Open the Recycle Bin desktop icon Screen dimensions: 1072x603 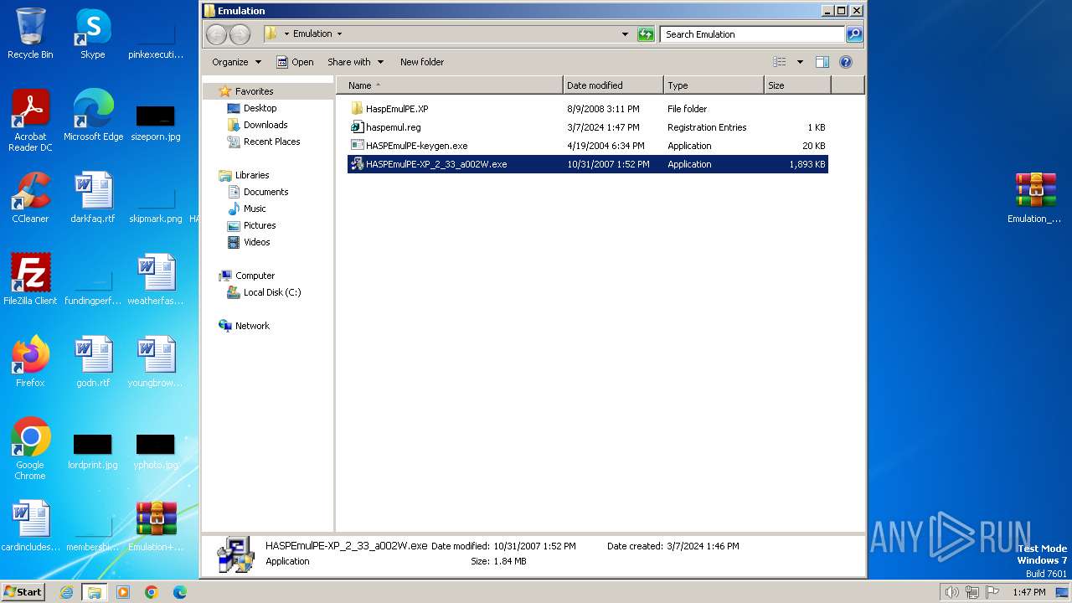pos(30,33)
